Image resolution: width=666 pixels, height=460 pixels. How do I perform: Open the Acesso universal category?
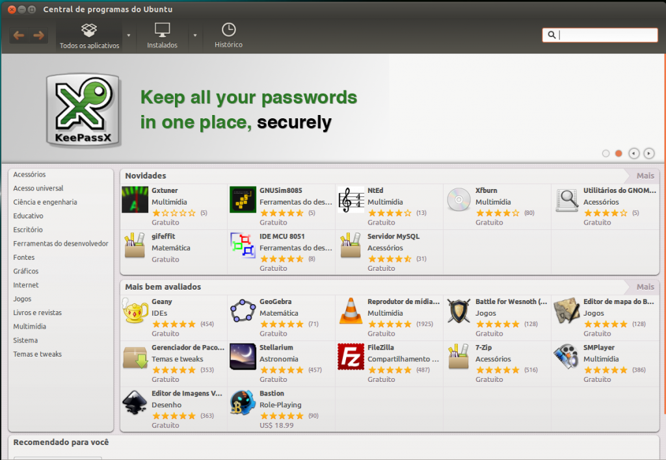38,188
